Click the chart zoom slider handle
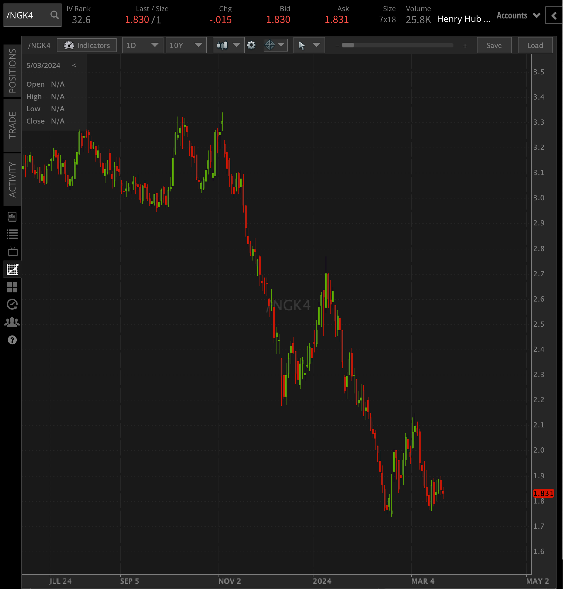 [348, 45]
